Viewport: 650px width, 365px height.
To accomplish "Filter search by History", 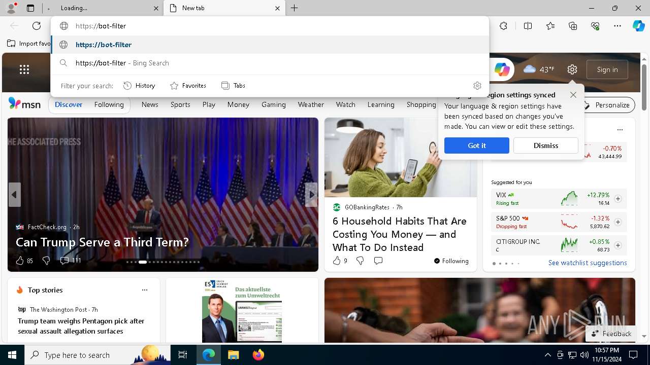I will [x=139, y=86].
